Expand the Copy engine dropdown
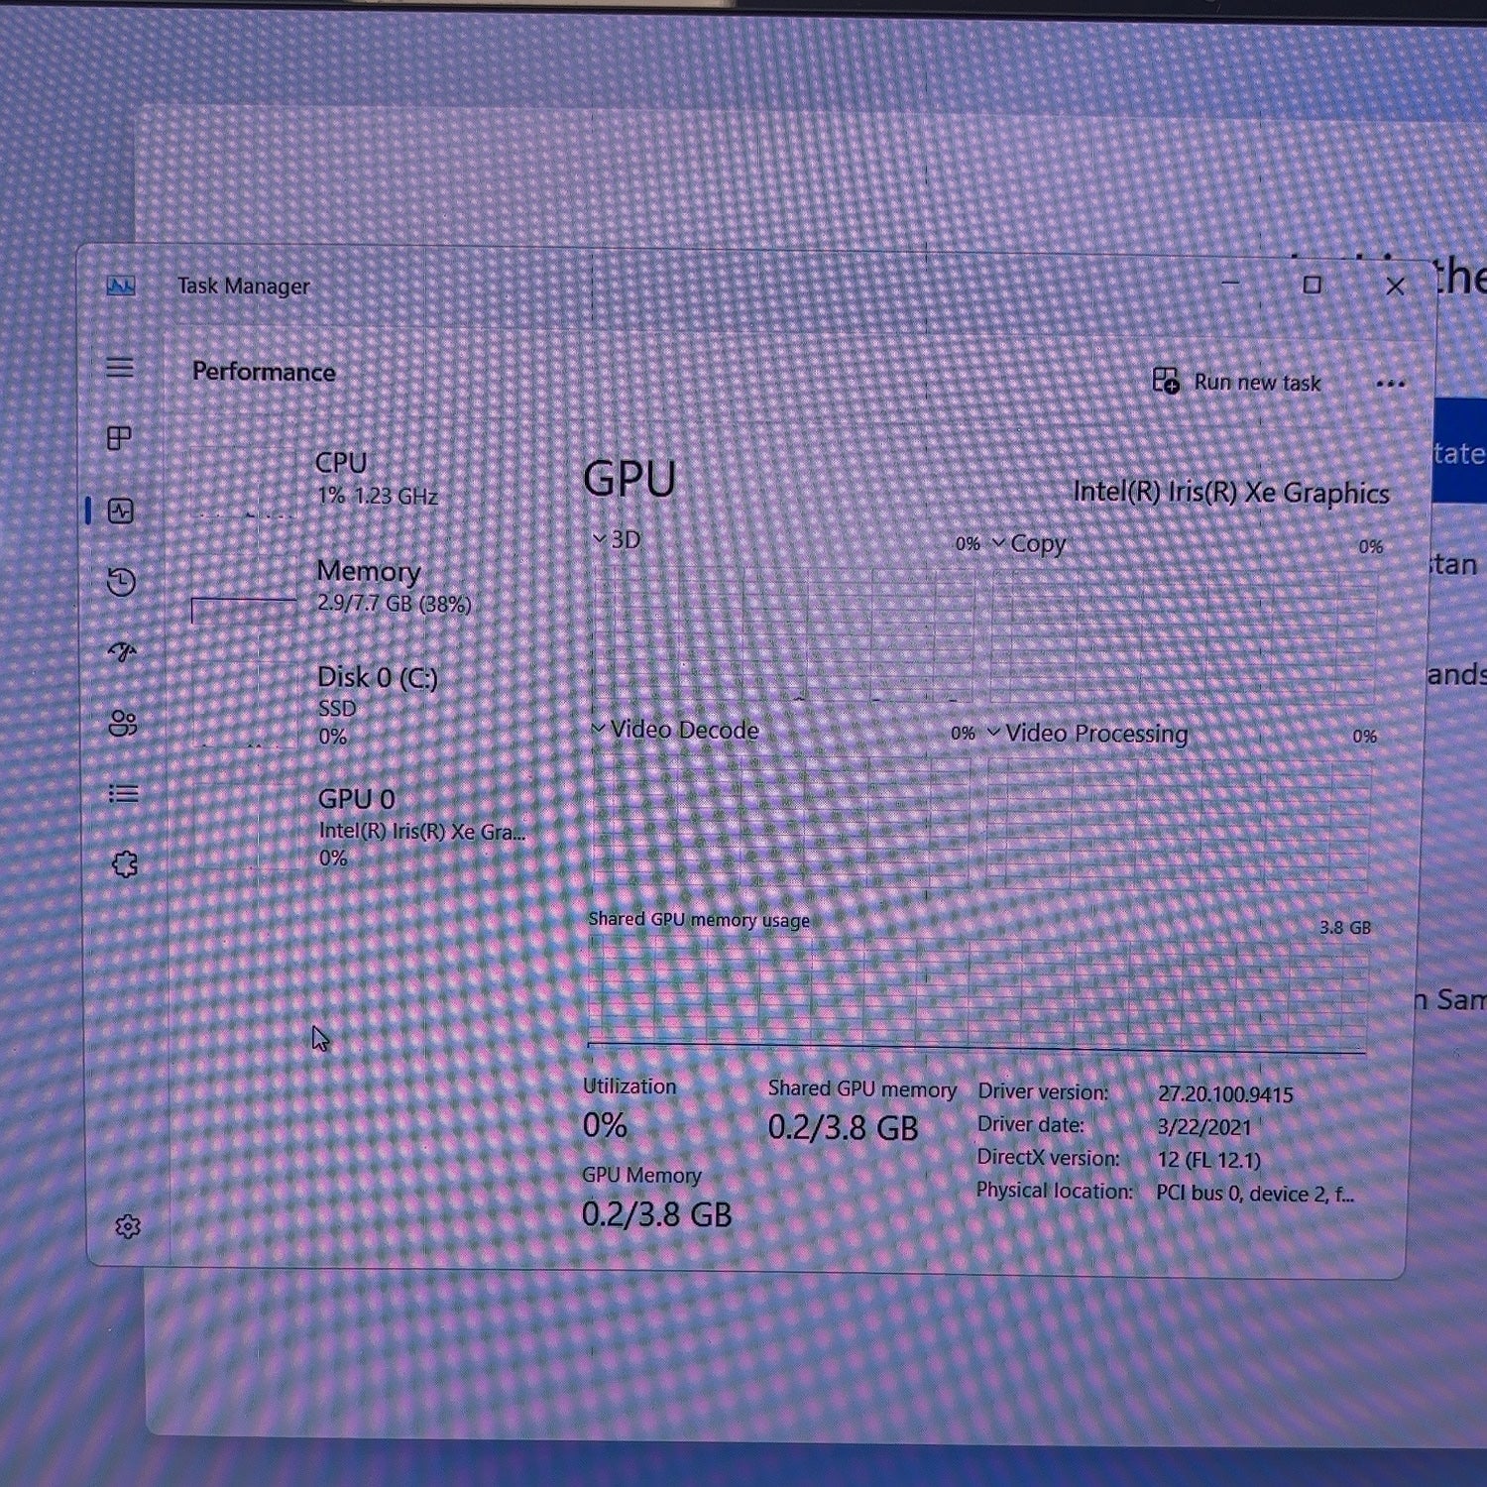Screen dimensions: 1487x1487 [x=1029, y=543]
